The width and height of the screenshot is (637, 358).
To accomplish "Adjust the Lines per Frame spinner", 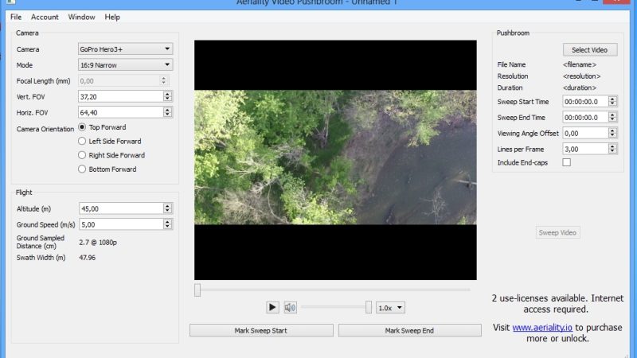I will 612,149.
